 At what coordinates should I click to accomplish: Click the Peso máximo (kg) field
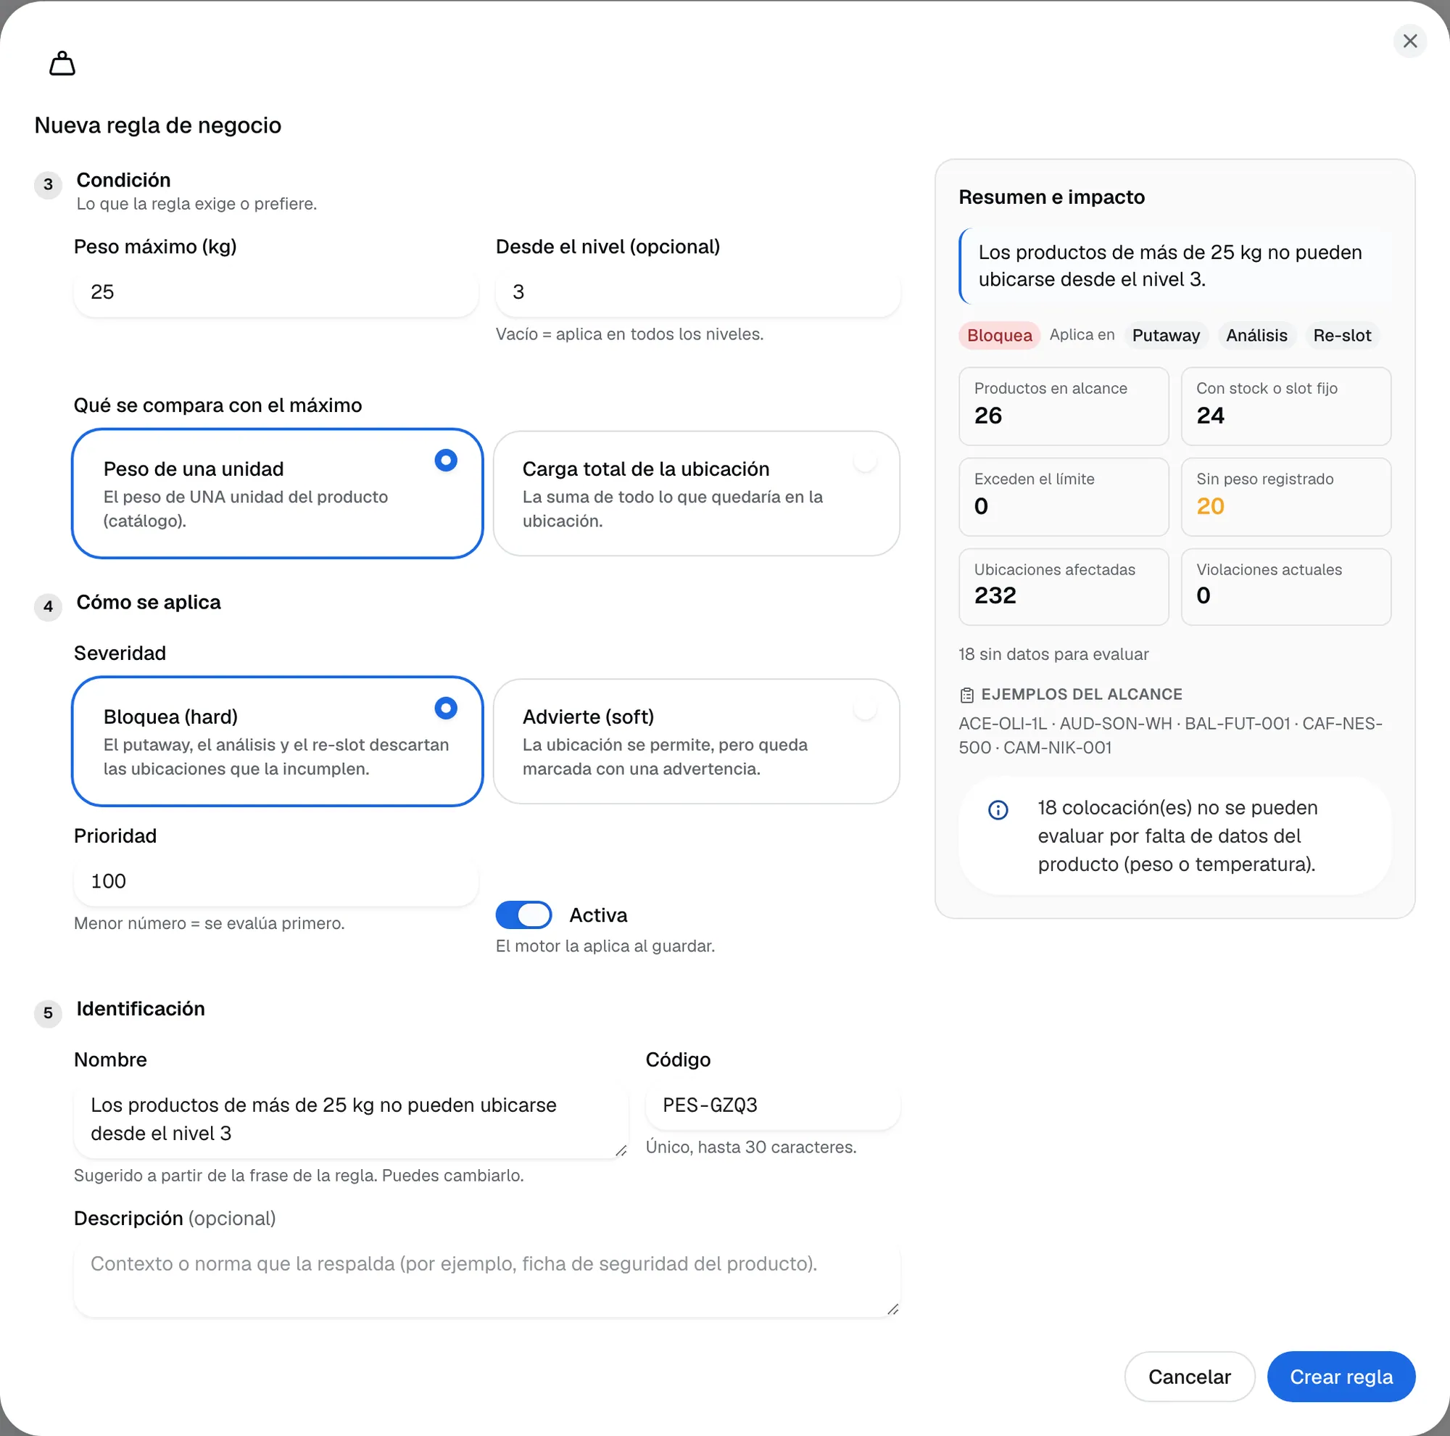pos(275,292)
